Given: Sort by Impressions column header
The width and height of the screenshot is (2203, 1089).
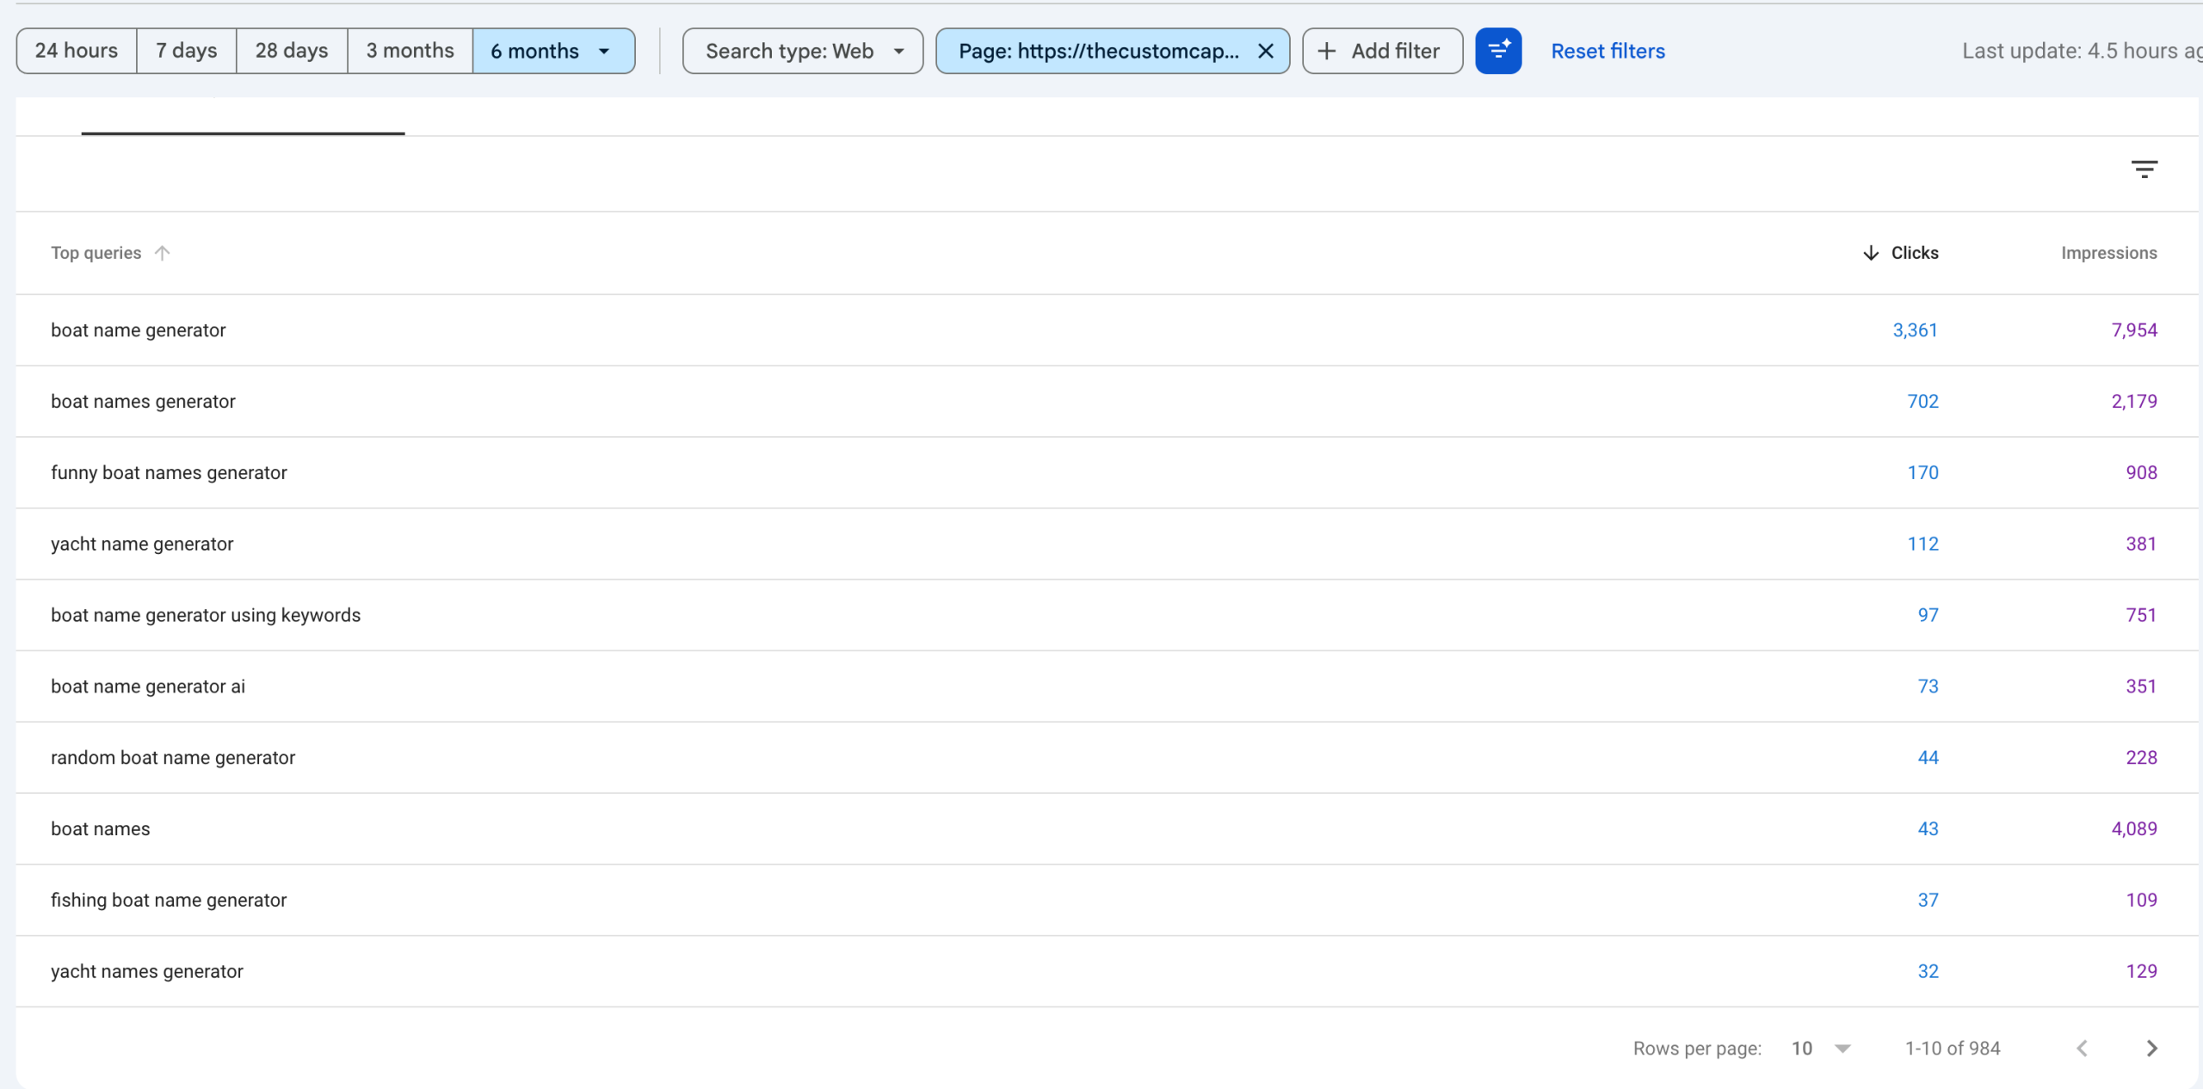Looking at the screenshot, I should (2108, 253).
